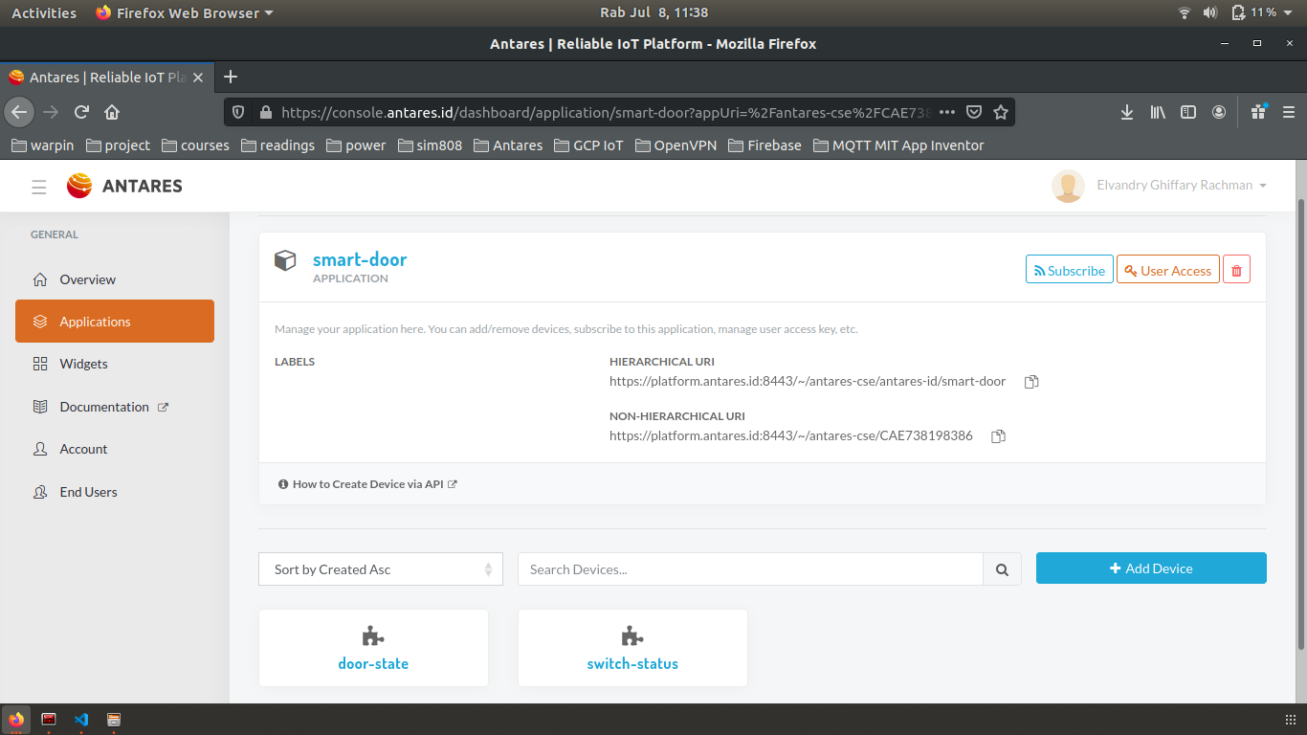
Task: Click the smart-door cube icon
Action: (285, 260)
